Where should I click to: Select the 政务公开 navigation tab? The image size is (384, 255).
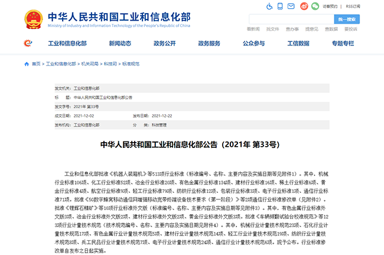pos(165,43)
